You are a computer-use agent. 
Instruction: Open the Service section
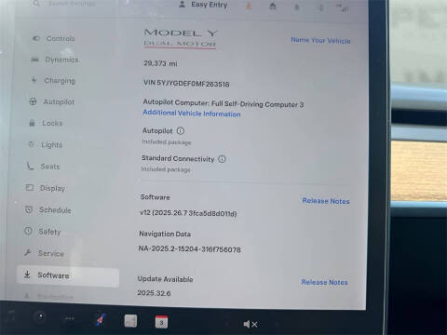point(44,253)
